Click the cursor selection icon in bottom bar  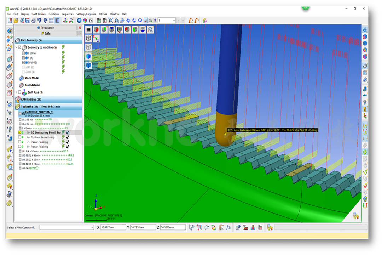(x=192, y=227)
